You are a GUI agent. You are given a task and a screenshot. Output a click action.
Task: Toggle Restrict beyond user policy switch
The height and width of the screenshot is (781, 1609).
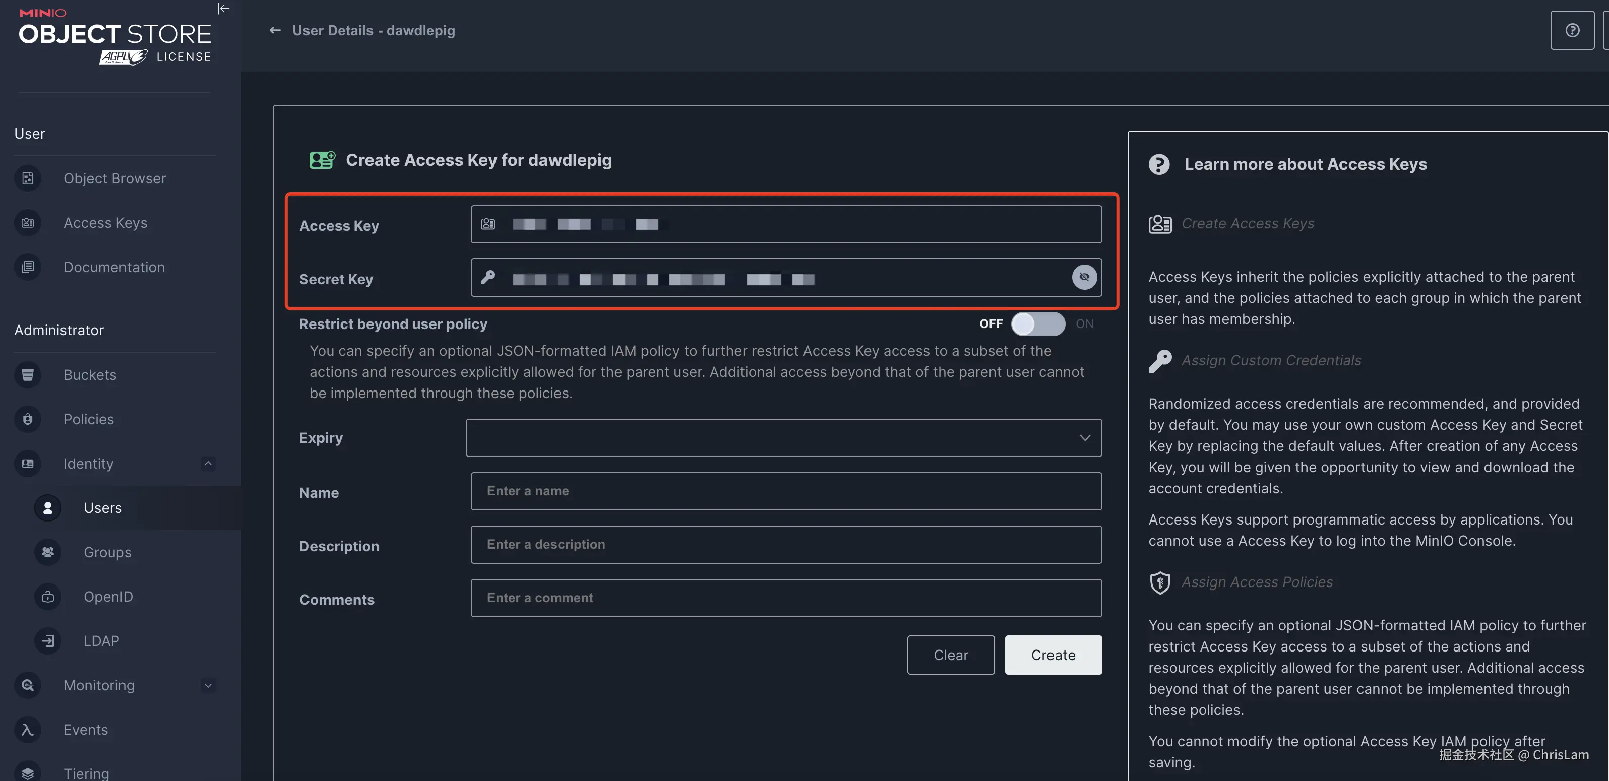(1037, 324)
